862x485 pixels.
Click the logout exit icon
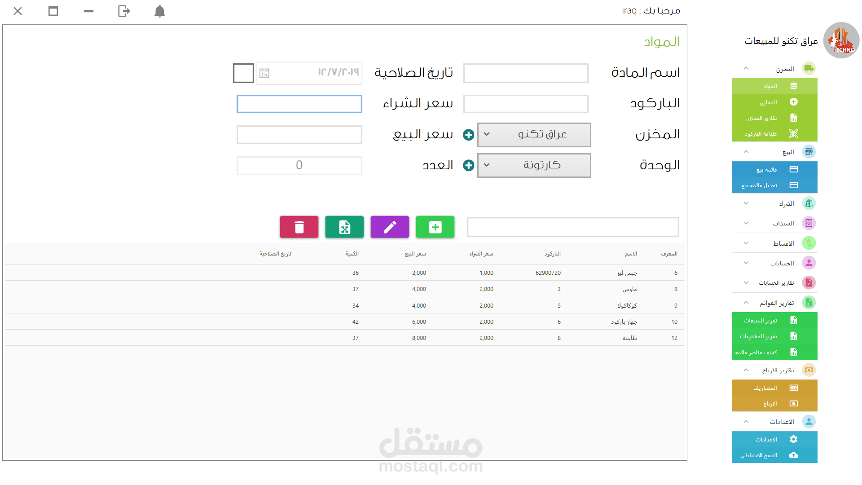click(124, 11)
